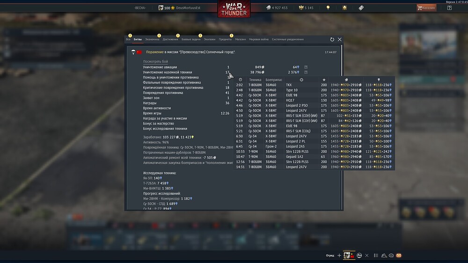Click the help question mark icon in top bar
Viewport: 468px width, 263px height.
[x=449, y=7]
